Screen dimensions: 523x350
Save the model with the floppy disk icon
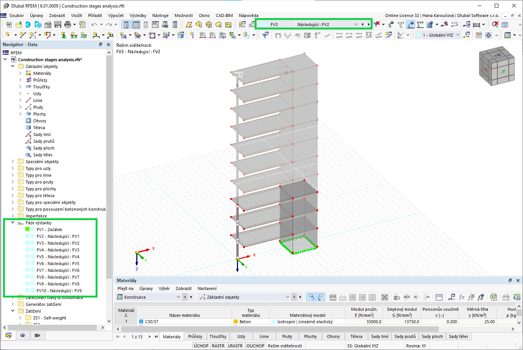[x=58, y=25]
